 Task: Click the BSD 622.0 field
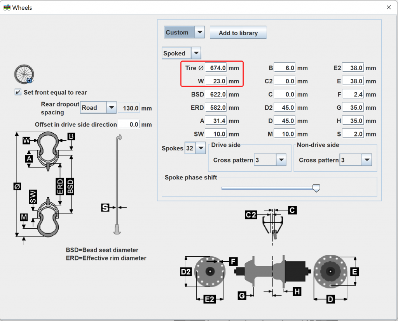[x=215, y=94]
